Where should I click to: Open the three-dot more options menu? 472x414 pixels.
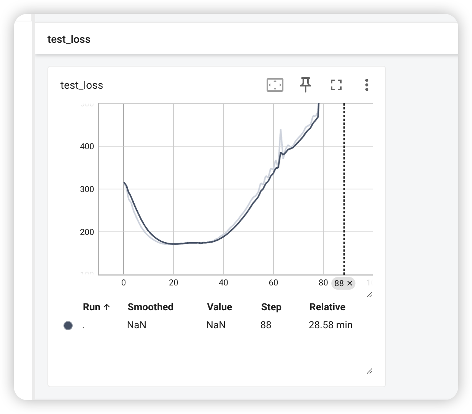pos(366,85)
